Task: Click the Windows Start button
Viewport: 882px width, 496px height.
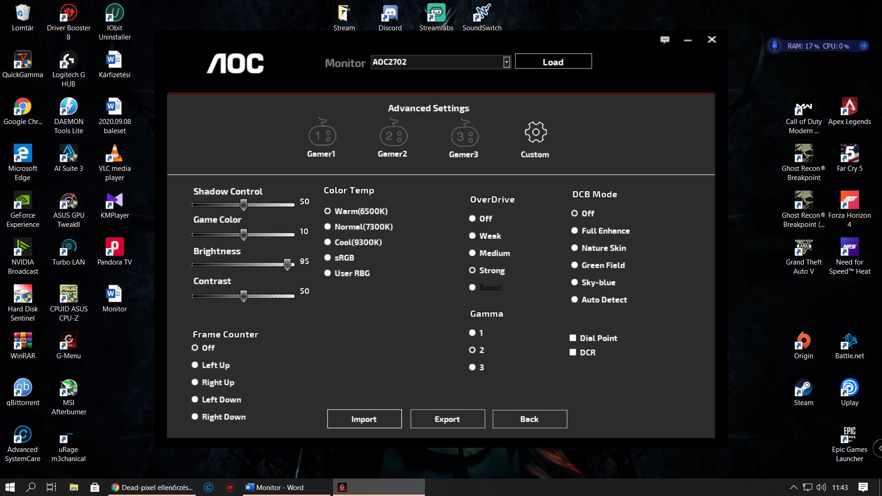Action: tap(10, 487)
